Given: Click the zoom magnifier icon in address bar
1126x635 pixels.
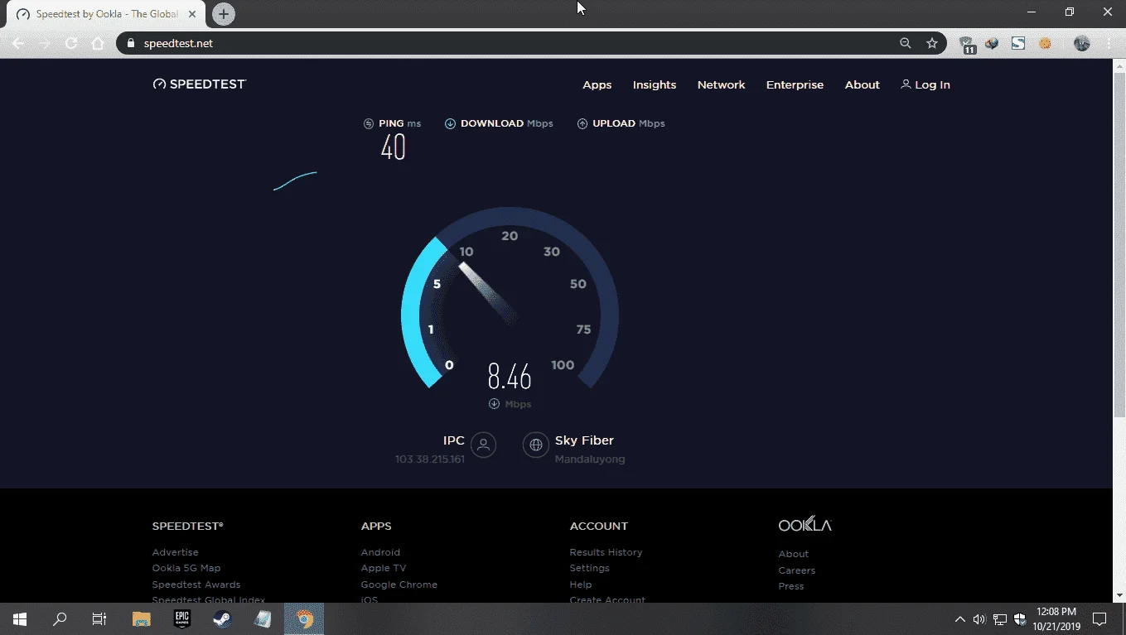Looking at the screenshot, I should click(x=906, y=43).
